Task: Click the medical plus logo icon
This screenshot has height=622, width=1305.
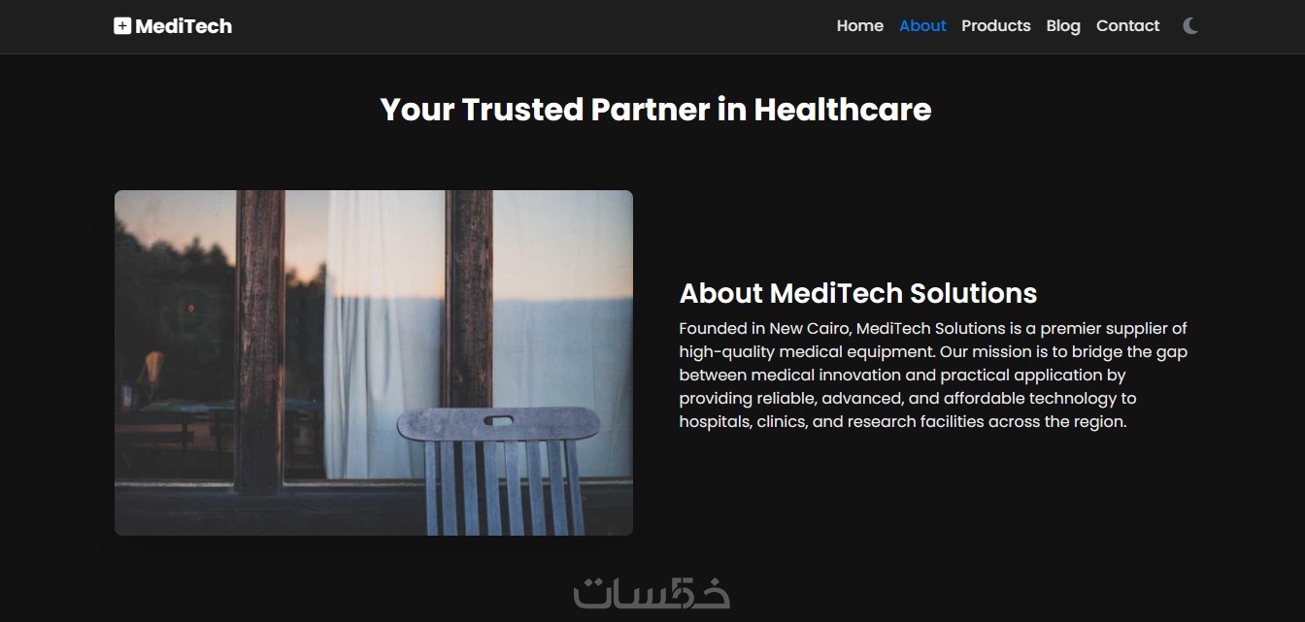Action: click(121, 26)
